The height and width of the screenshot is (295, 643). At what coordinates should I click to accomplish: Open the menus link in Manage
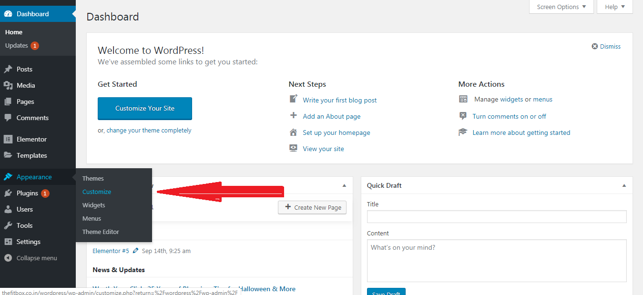coord(542,99)
